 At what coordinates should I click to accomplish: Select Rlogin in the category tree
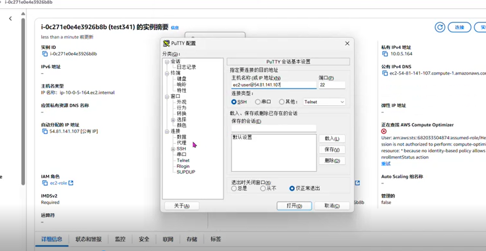tap(183, 166)
